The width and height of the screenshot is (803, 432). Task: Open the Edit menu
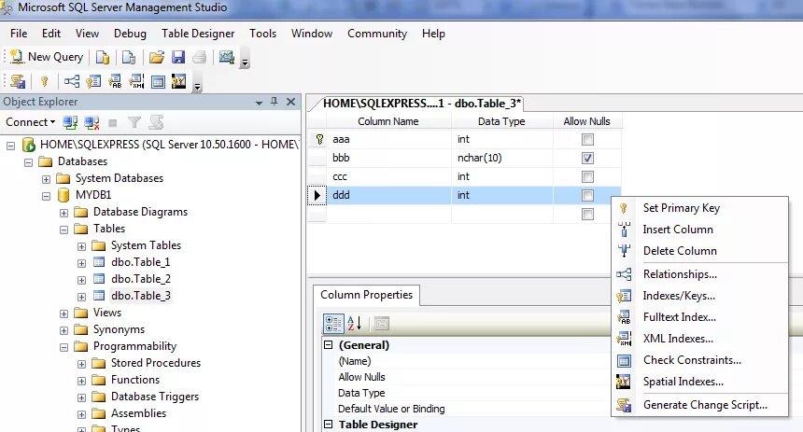click(x=51, y=34)
